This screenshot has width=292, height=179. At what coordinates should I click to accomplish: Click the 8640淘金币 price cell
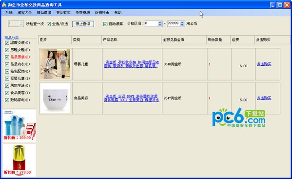pyautogui.click(x=185, y=64)
